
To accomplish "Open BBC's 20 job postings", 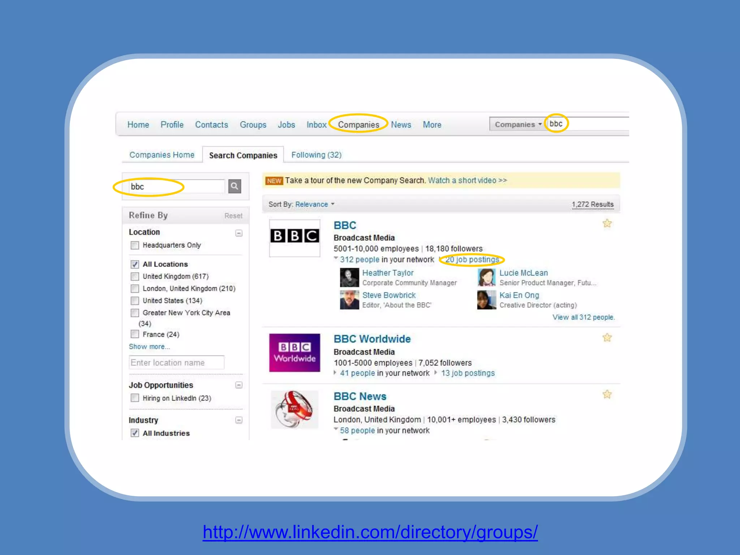I will tap(472, 259).
